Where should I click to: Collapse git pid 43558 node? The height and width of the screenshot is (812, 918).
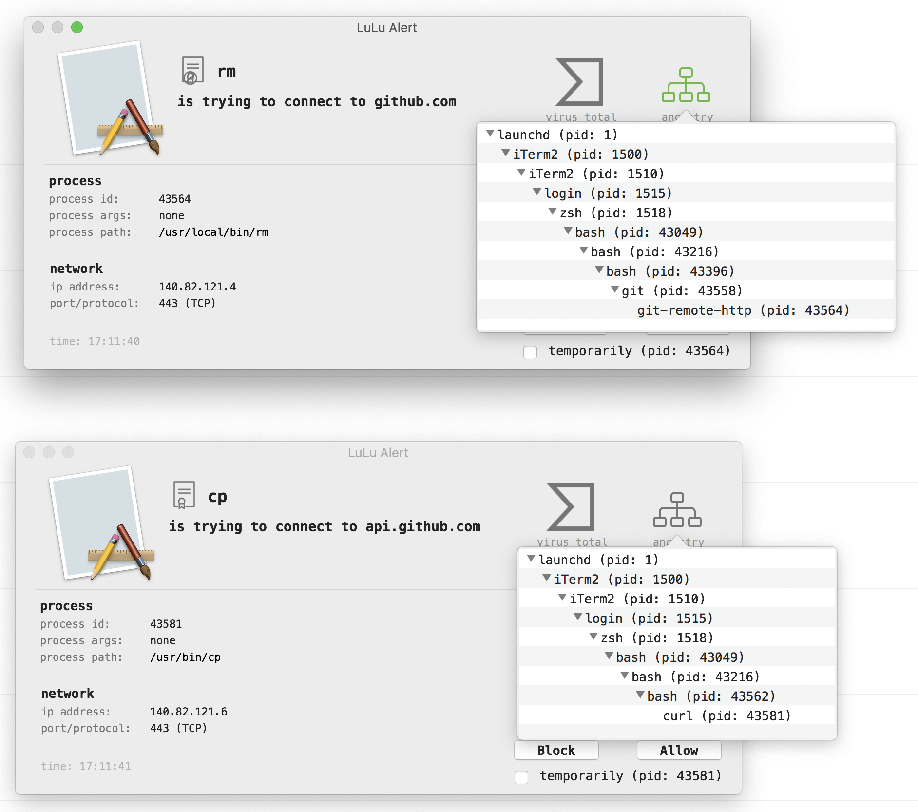(615, 289)
